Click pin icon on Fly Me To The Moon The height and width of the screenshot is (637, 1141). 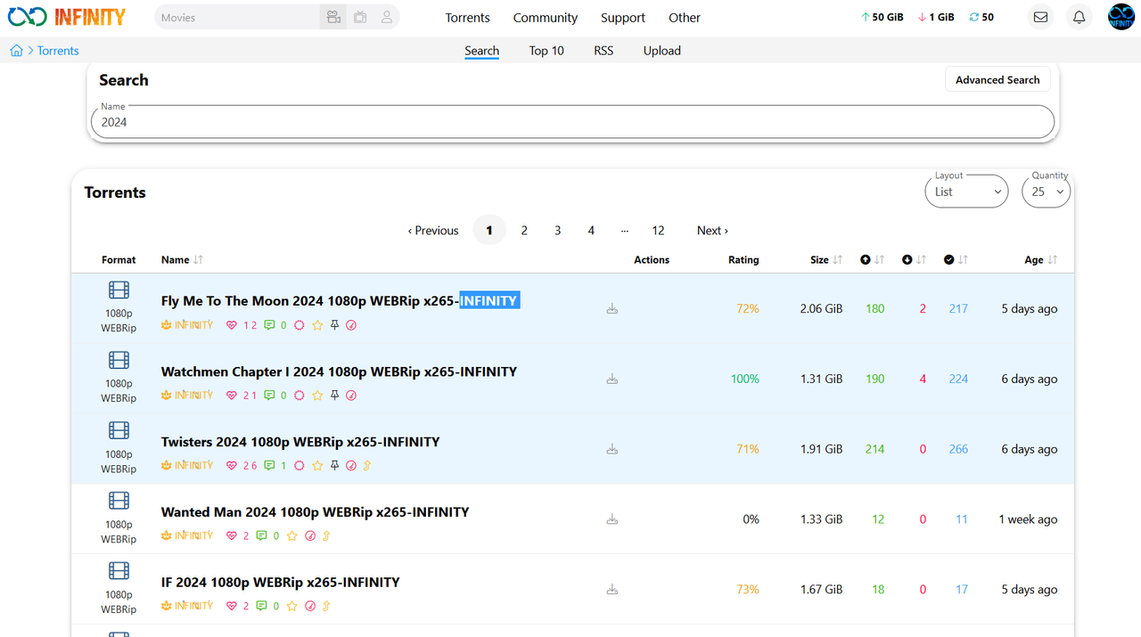[334, 325]
